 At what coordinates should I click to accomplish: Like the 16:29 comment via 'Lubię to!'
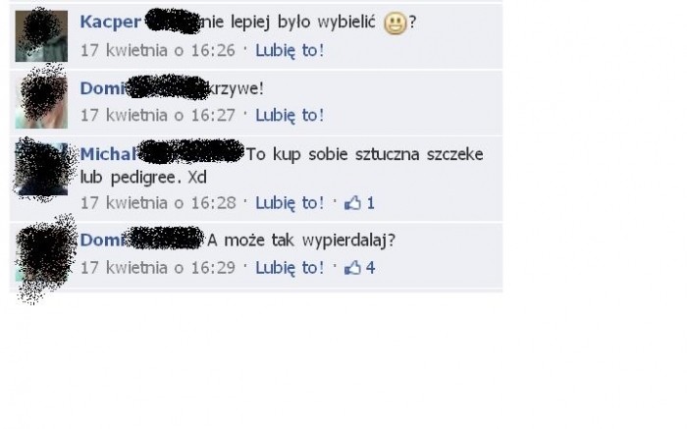click(291, 268)
